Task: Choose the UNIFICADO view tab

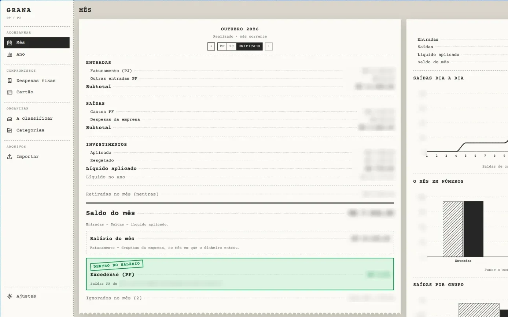Action: [x=249, y=46]
